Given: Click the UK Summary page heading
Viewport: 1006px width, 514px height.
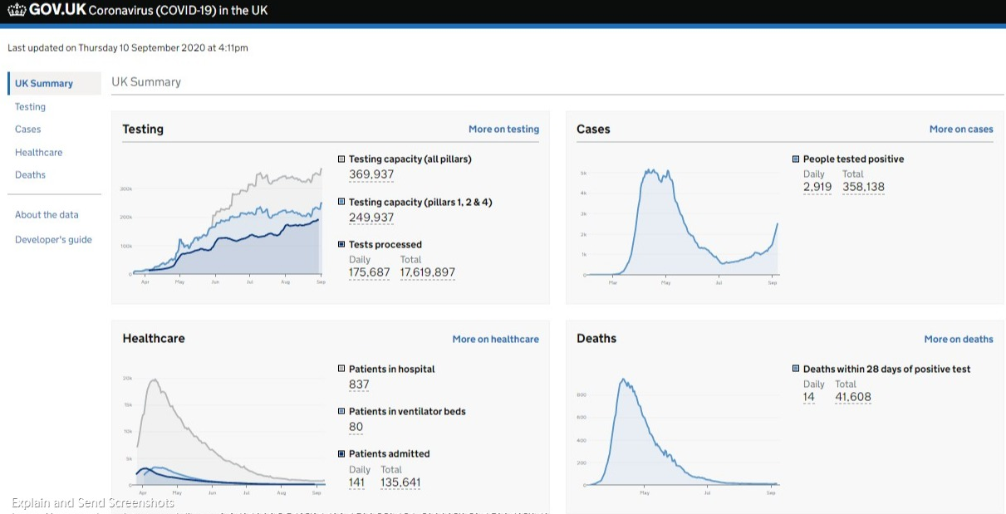Looking at the screenshot, I should tap(146, 82).
